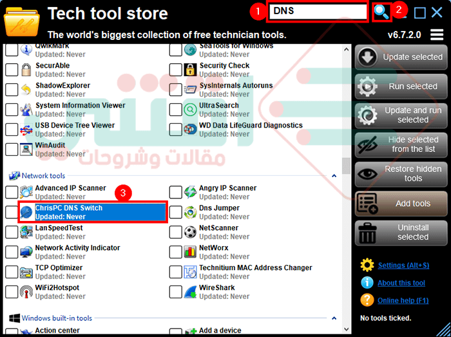451x337 pixels.
Task: Click the Dns Jumper icon
Action: point(190,212)
